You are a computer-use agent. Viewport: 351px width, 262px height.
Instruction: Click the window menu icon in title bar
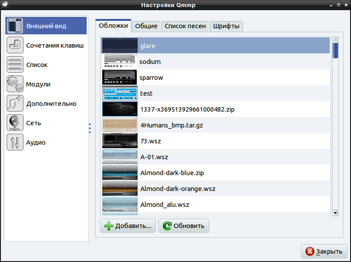5,5
